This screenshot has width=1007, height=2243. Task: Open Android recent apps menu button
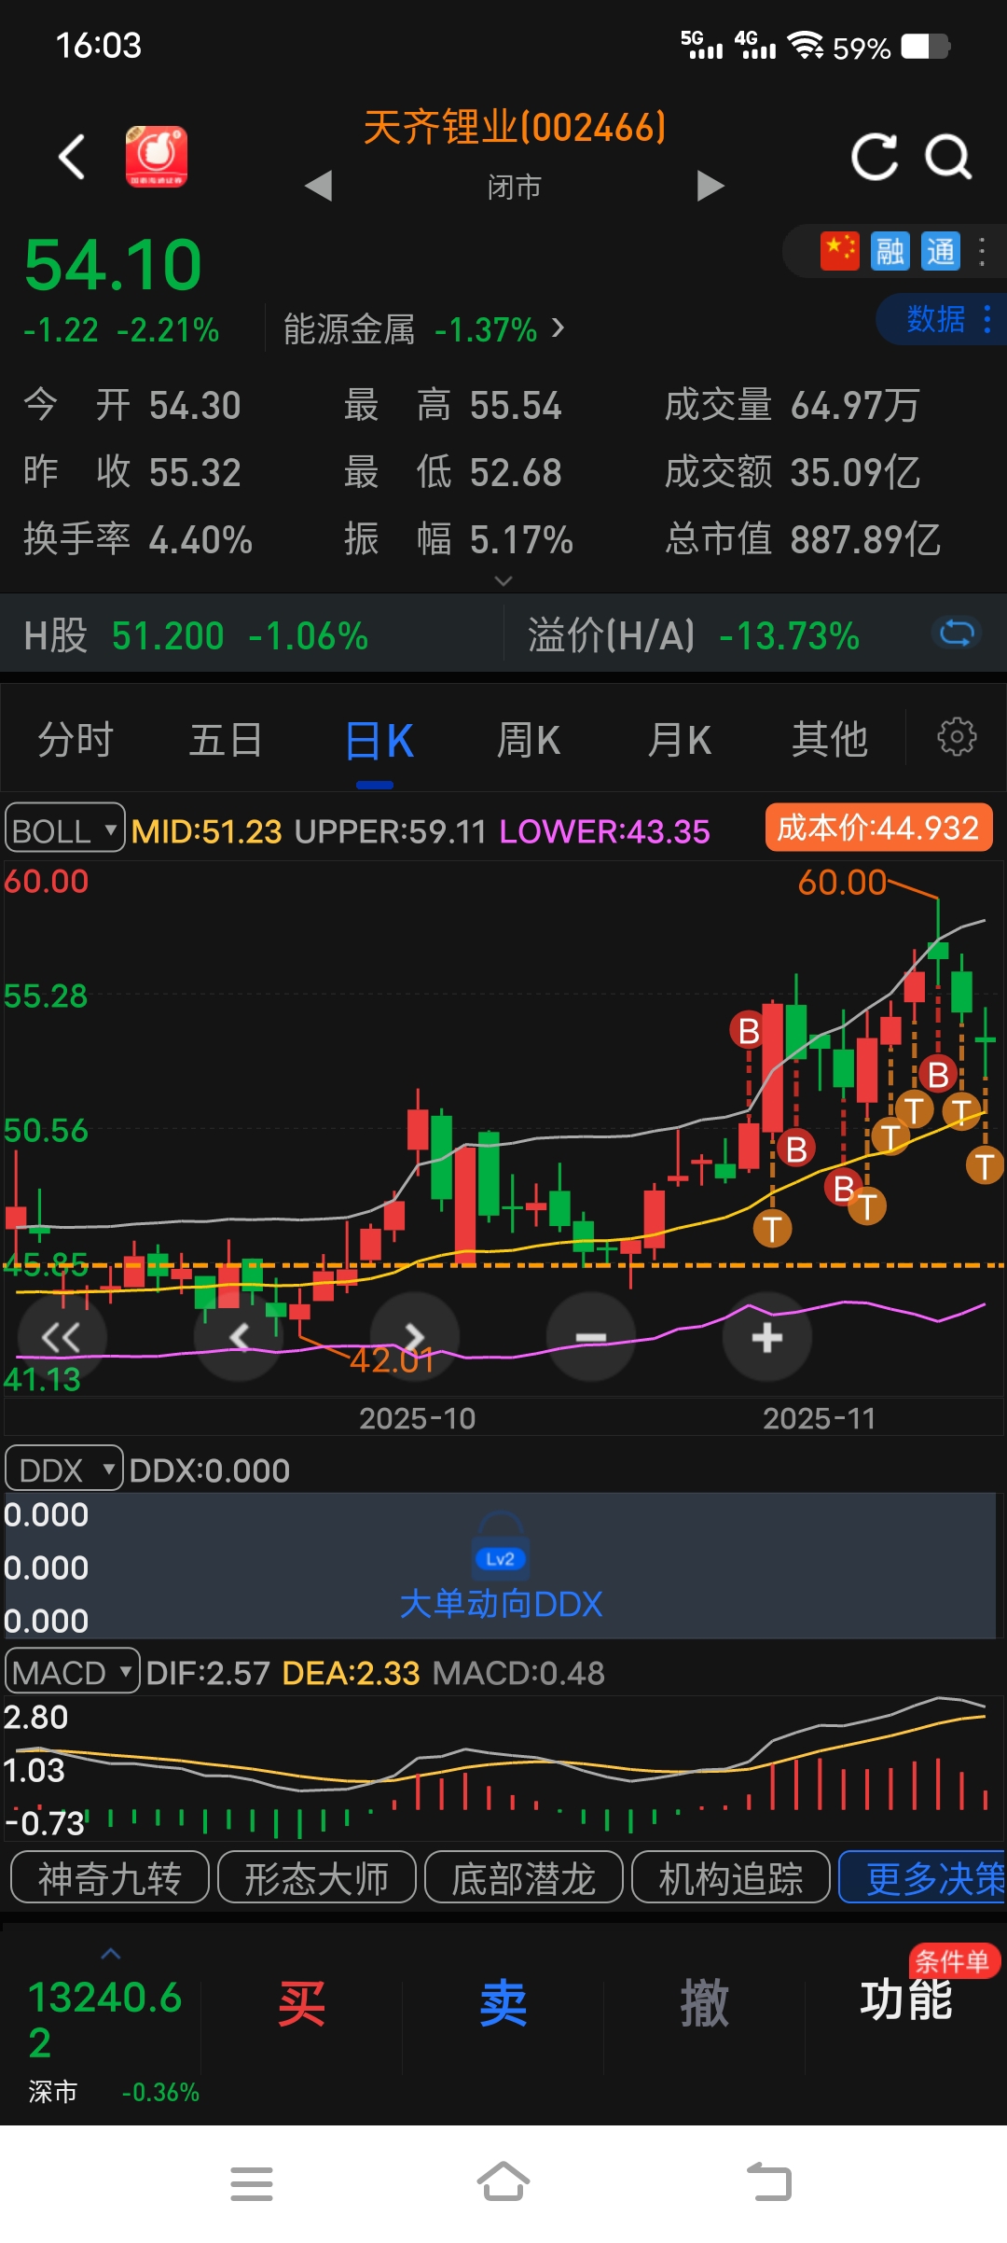252,2184
